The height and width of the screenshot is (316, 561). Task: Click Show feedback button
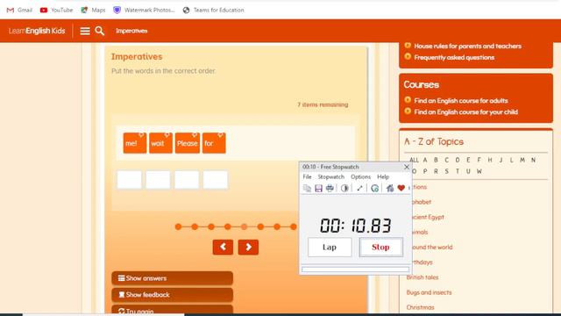pyautogui.click(x=172, y=295)
